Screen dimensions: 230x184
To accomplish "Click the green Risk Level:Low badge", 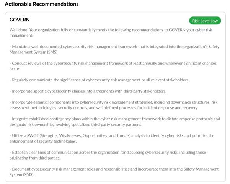I will click(205, 21).
